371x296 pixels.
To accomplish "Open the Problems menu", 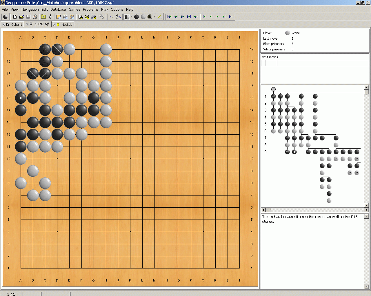I will coord(90,9).
